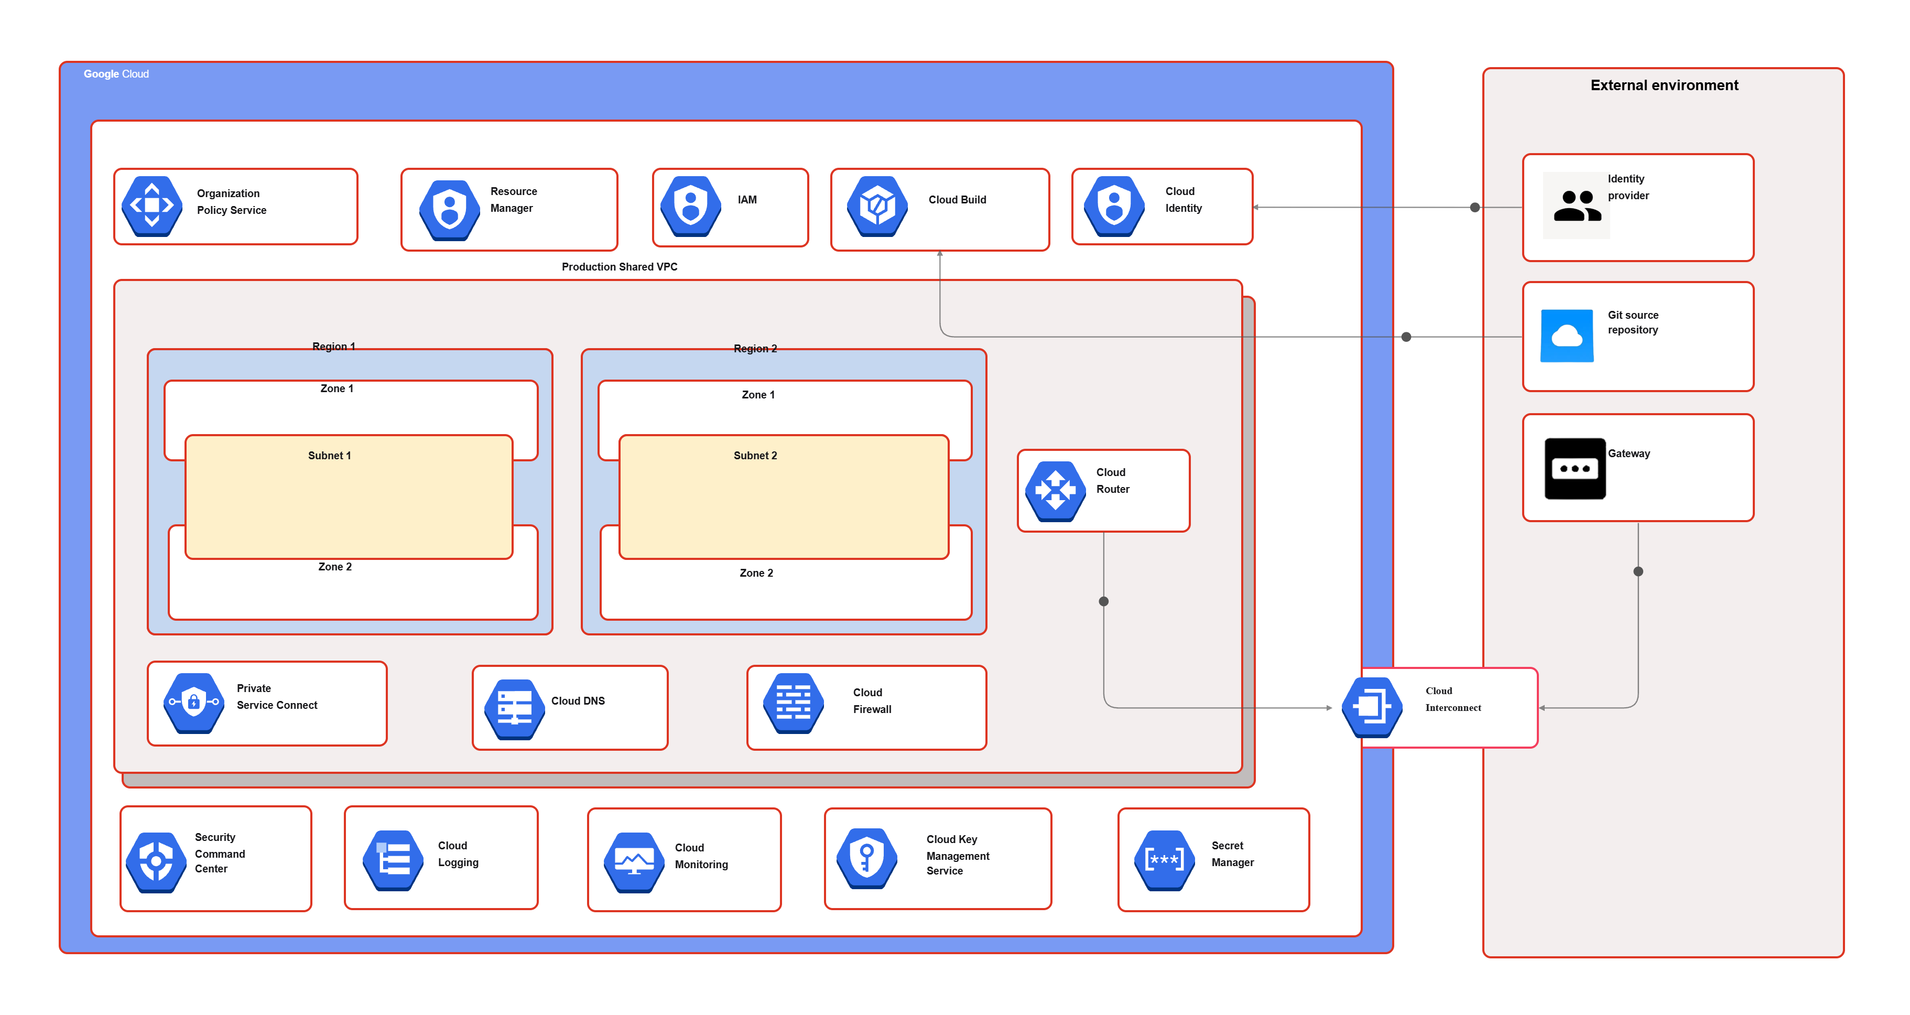Select the Production Shared VPC label
1910x1015 pixels.
pyautogui.click(x=619, y=267)
